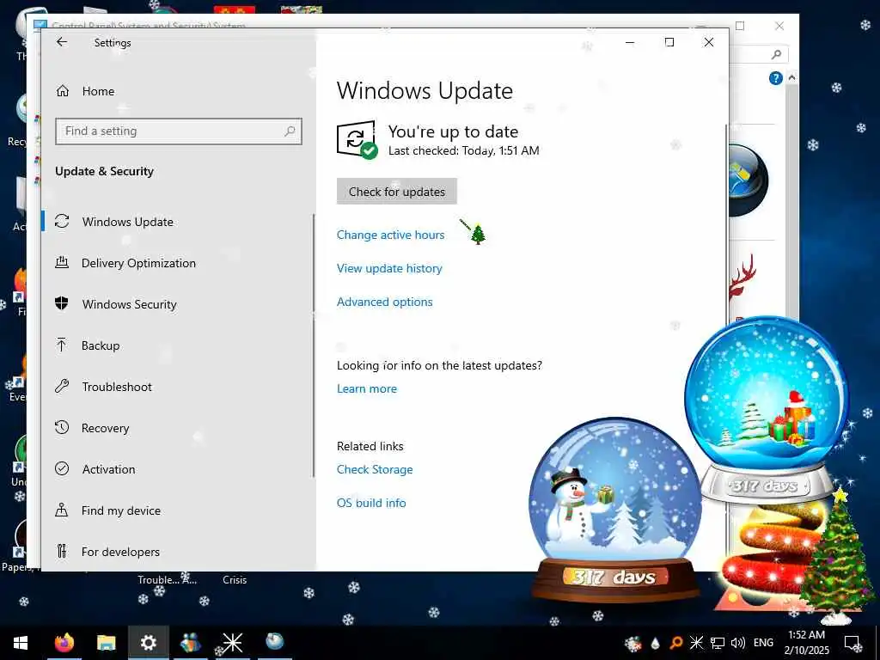880x660 pixels.
Task: Launch Firefox from the taskbar
Action: pos(64,643)
